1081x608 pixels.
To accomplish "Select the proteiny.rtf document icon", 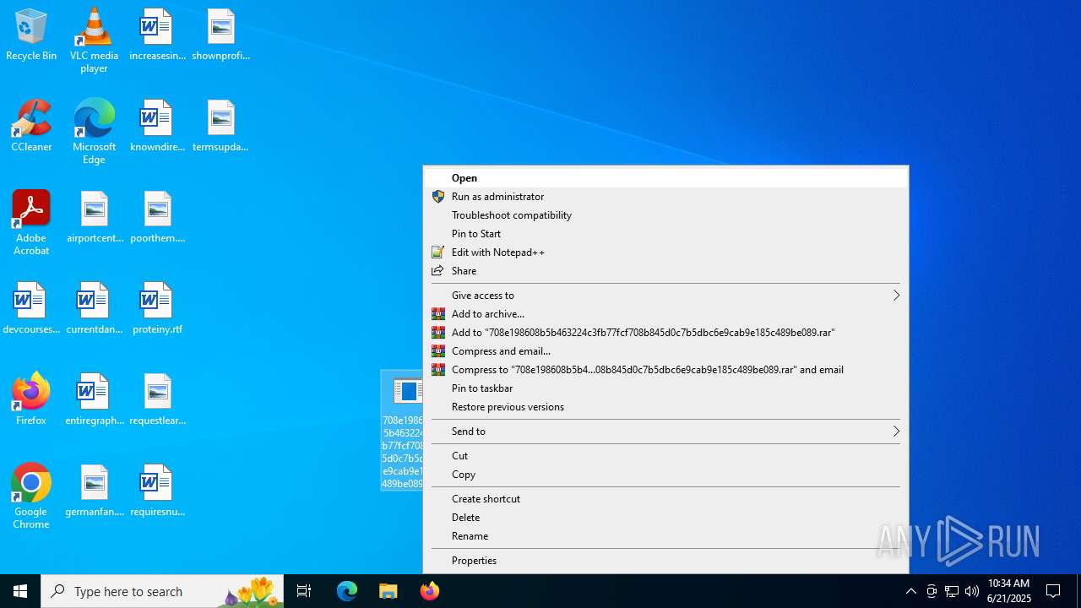I will tap(157, 309).
